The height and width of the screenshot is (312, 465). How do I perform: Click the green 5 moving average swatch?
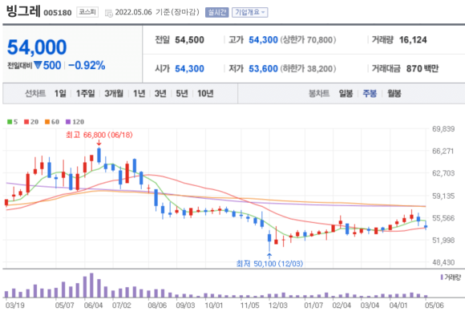(x=10, y=122)
